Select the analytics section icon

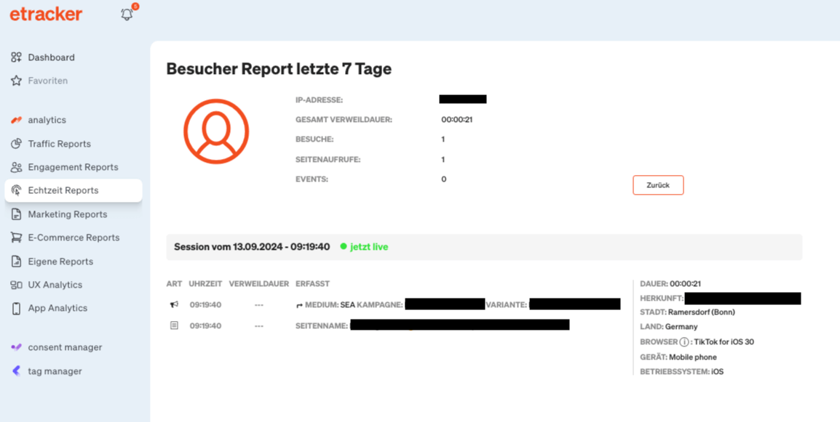click(16, 120)
